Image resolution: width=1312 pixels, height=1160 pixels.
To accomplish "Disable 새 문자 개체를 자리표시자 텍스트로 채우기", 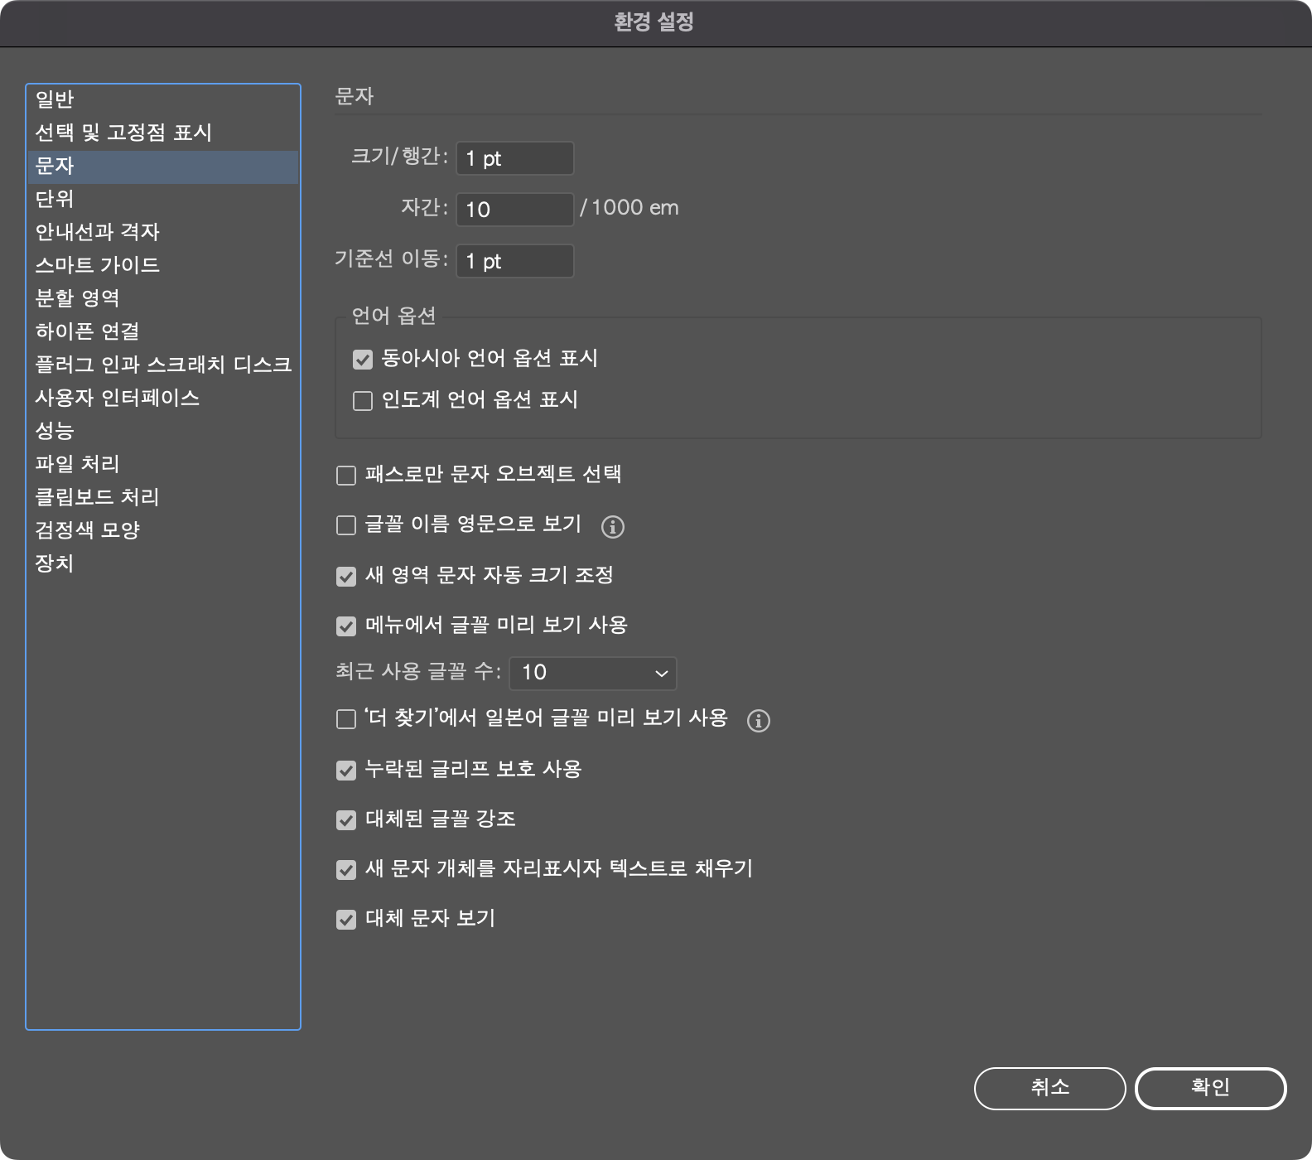I will pos(346,870).
